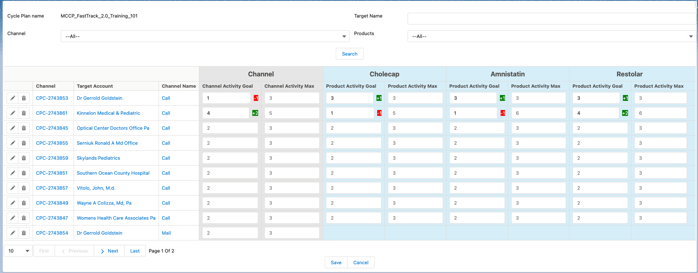Click trash icon for Skylands Pediatrics row

[x=24, y=158]
